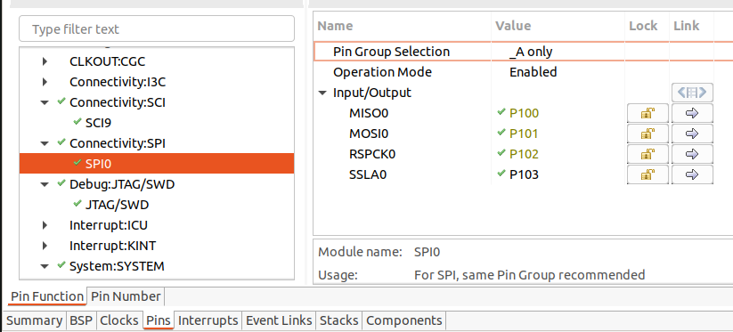The image size is (733, 332).
Task: Click the RSPCK0 pin name
Action: click(372, 154)
